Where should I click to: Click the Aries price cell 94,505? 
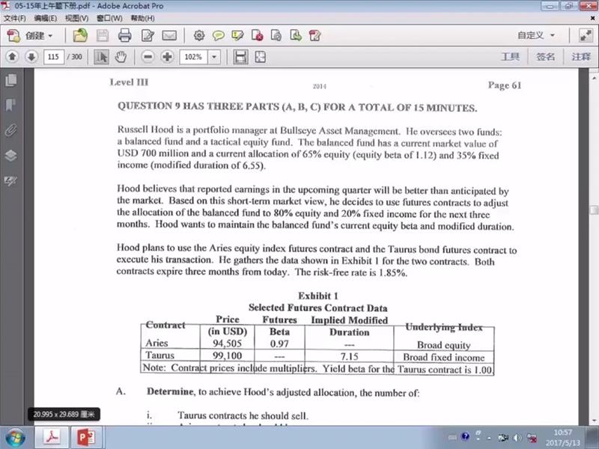(x=227, y=343)
